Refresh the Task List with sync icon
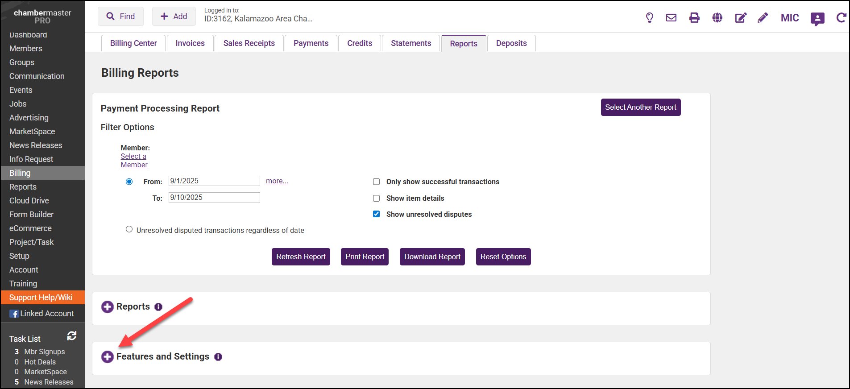 point(72,336)
